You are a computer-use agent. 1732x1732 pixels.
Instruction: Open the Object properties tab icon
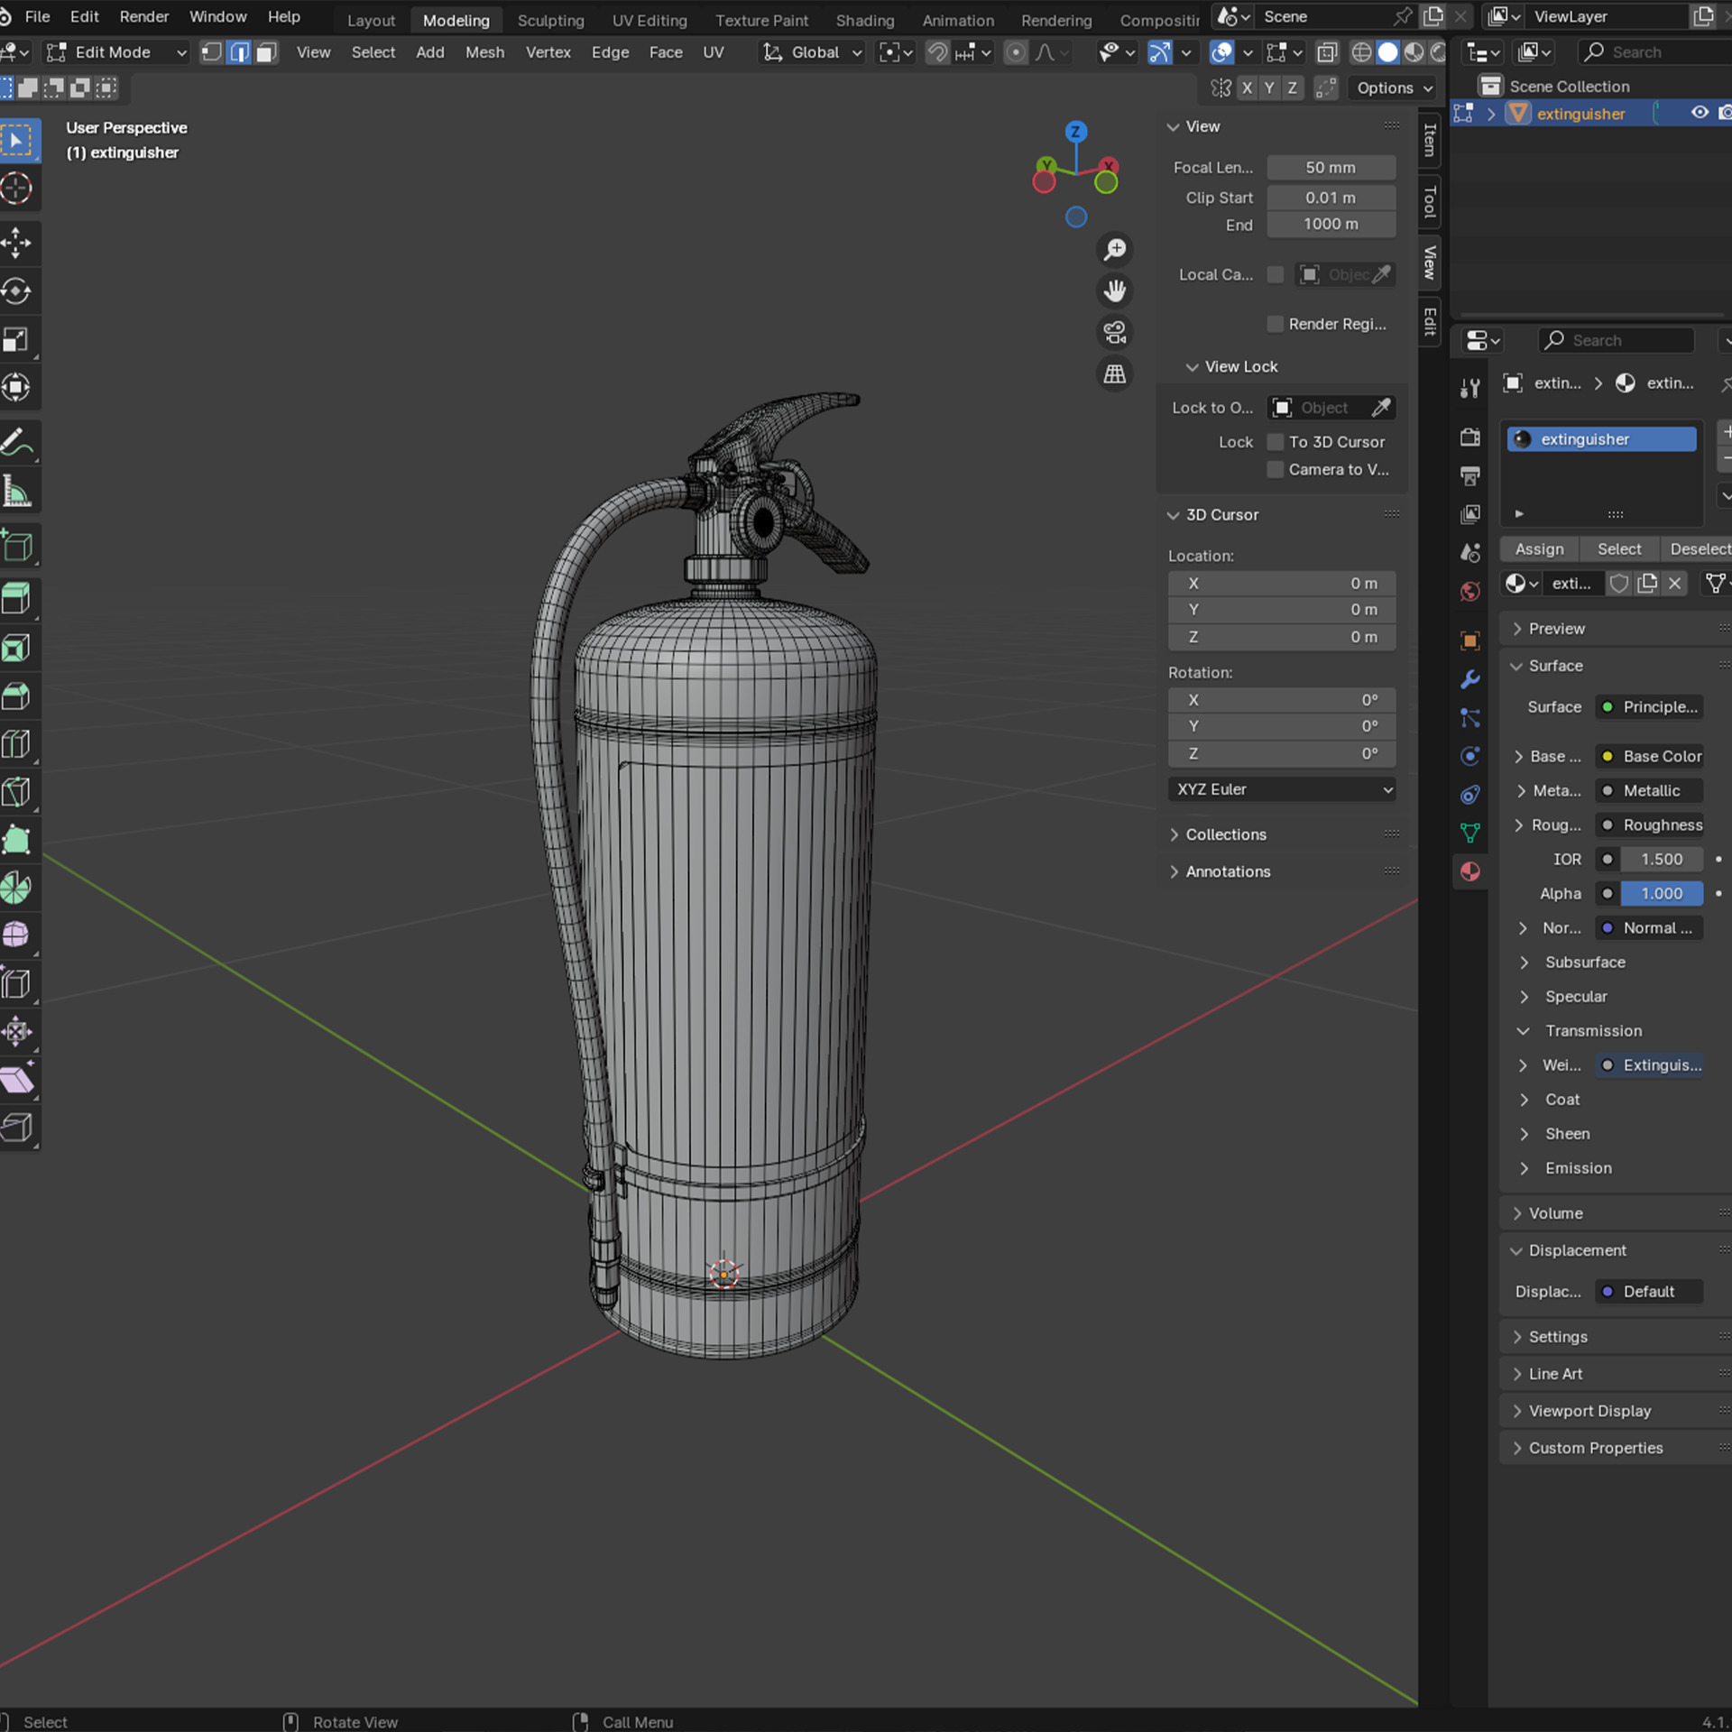[1470, 640]
